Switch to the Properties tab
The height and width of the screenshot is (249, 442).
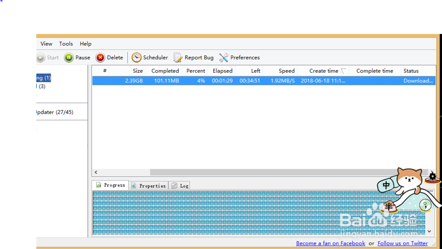coord(149,186)
